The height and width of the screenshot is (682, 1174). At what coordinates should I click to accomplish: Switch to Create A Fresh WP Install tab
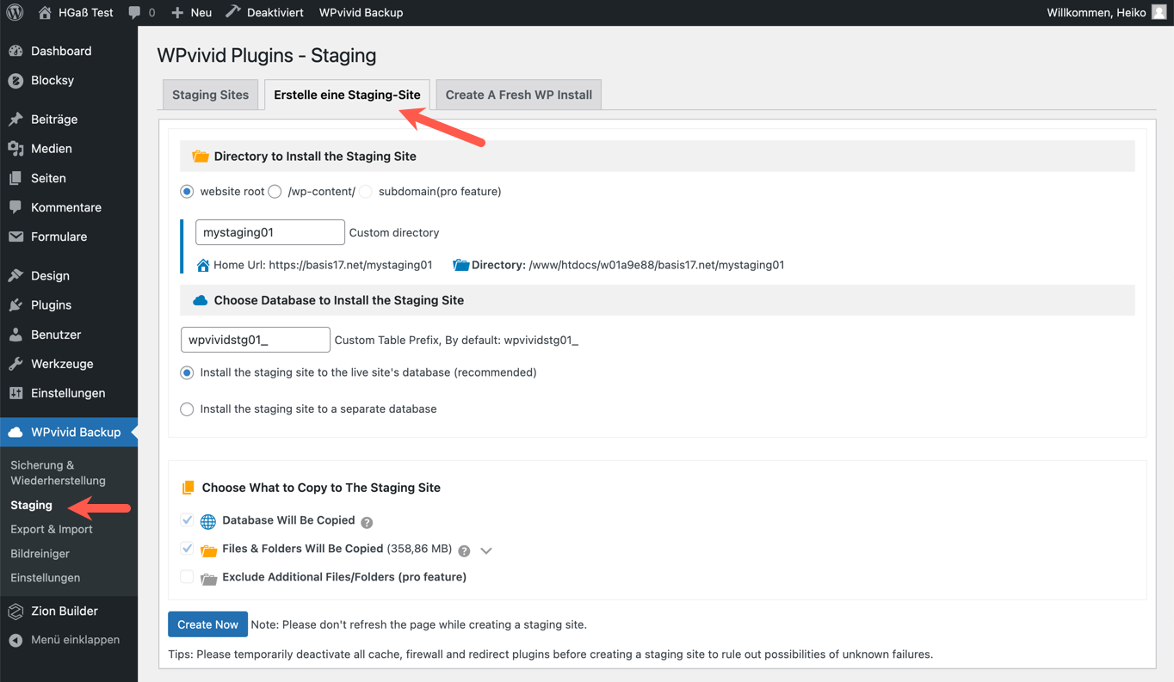[518, 95]
